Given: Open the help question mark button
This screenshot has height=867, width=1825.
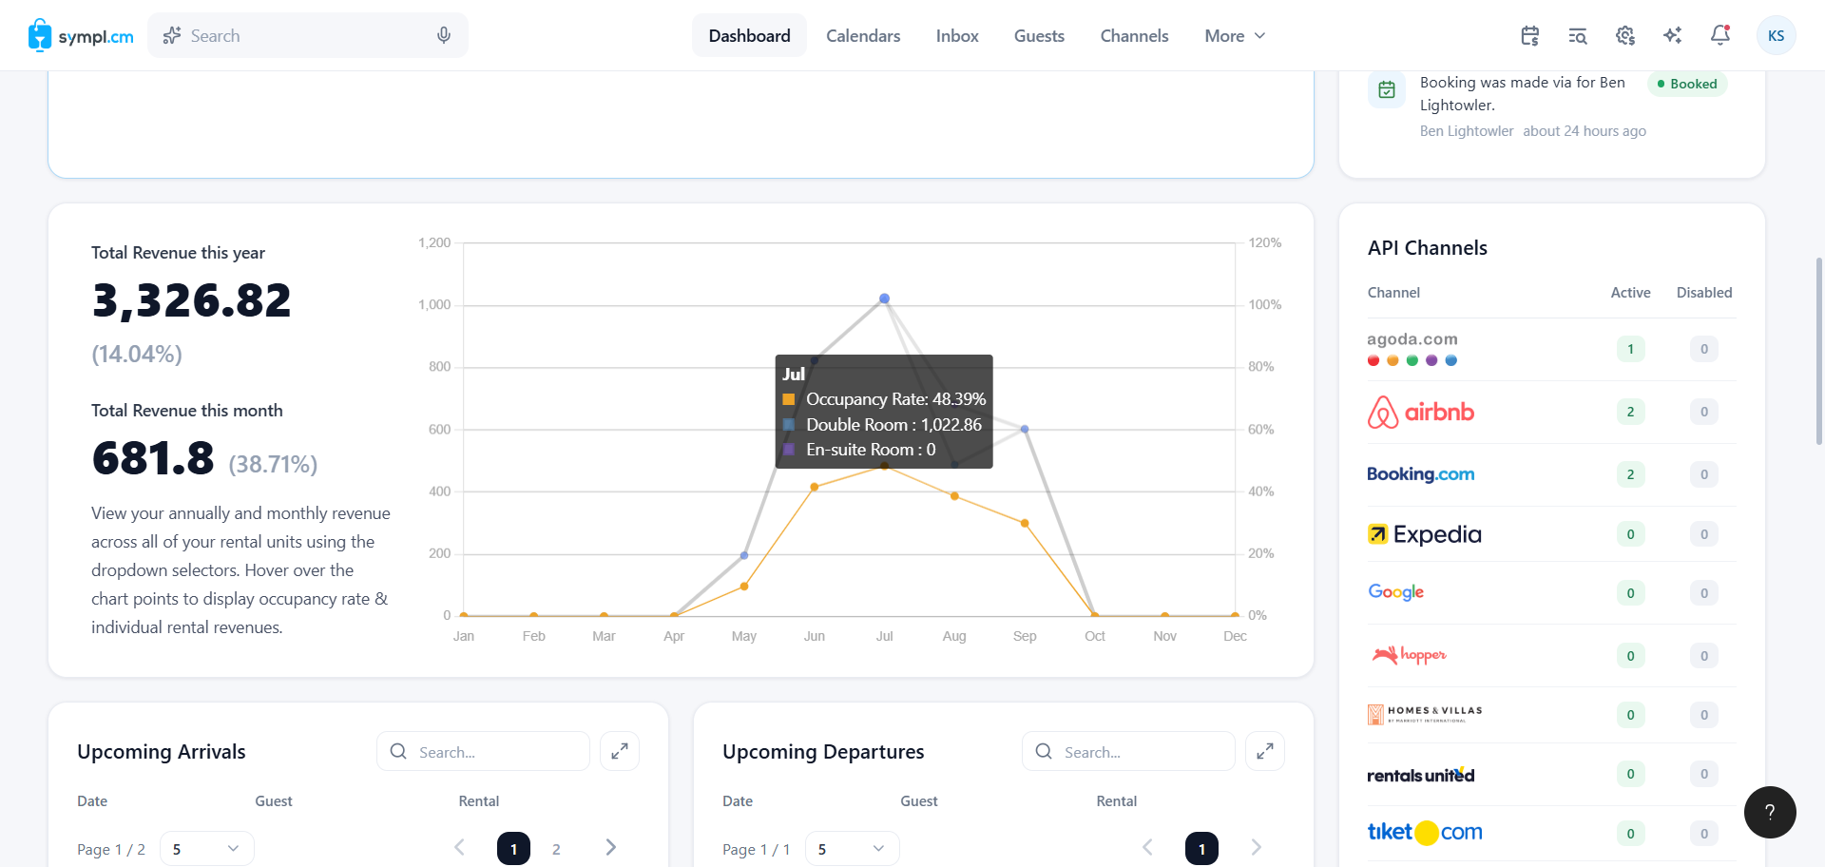Looking at the screenshot, I should pyautogui.click(x=1770, y=812).
